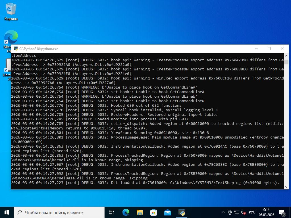Image resolution: width=291 pixels, height=218 pixels.
Task: Click the taskbar clock and date
Action: [x=266, y=212]
